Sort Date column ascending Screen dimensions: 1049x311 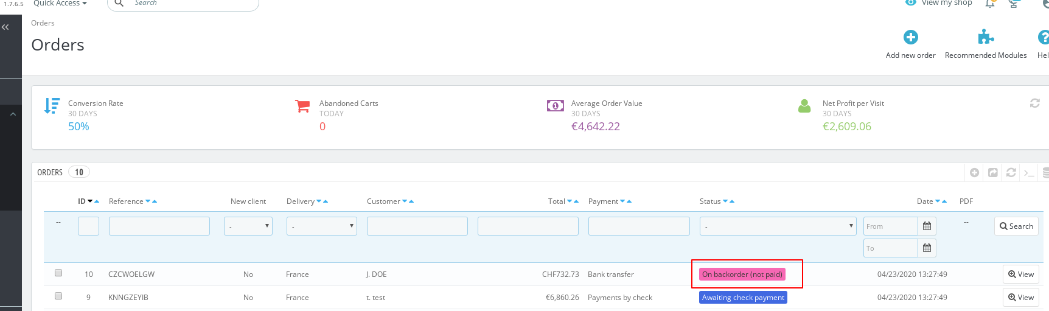pos(944,201)
